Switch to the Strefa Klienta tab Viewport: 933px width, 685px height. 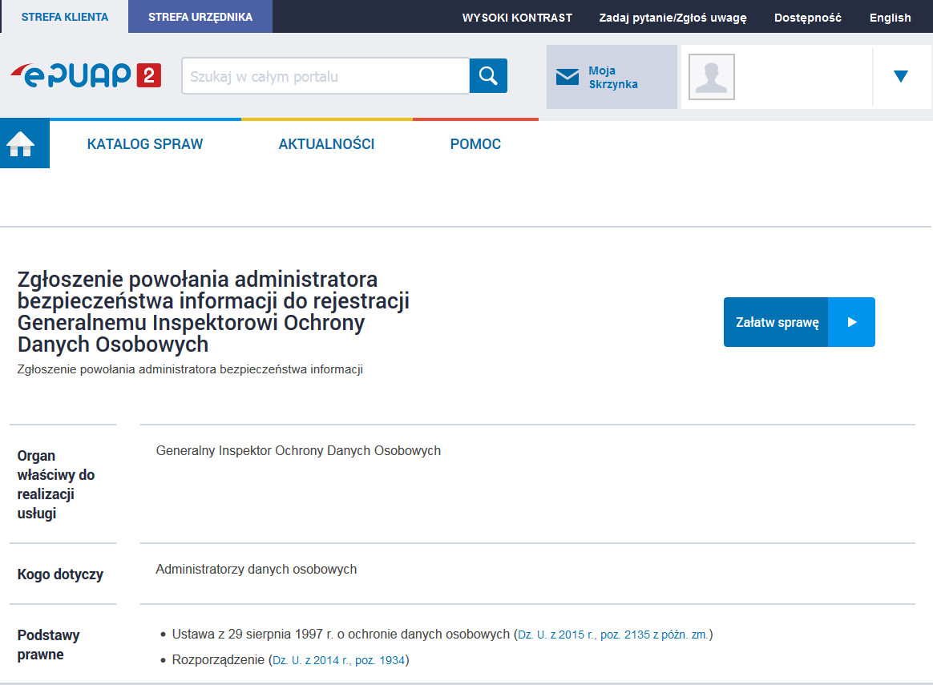click(65, 17)
